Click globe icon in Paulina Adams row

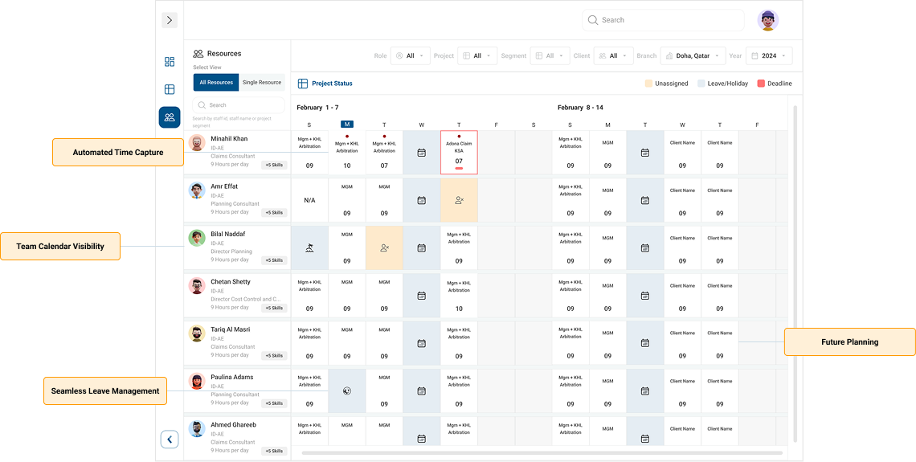347,391
